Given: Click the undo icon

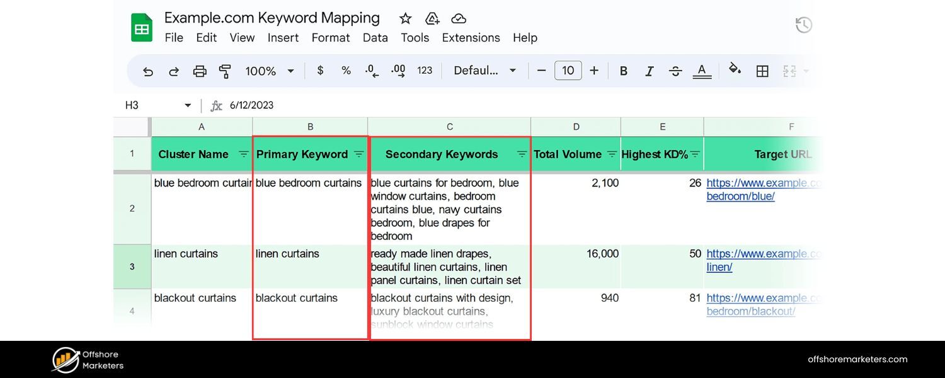Looking at the screenshot, I should coord(147,71).
